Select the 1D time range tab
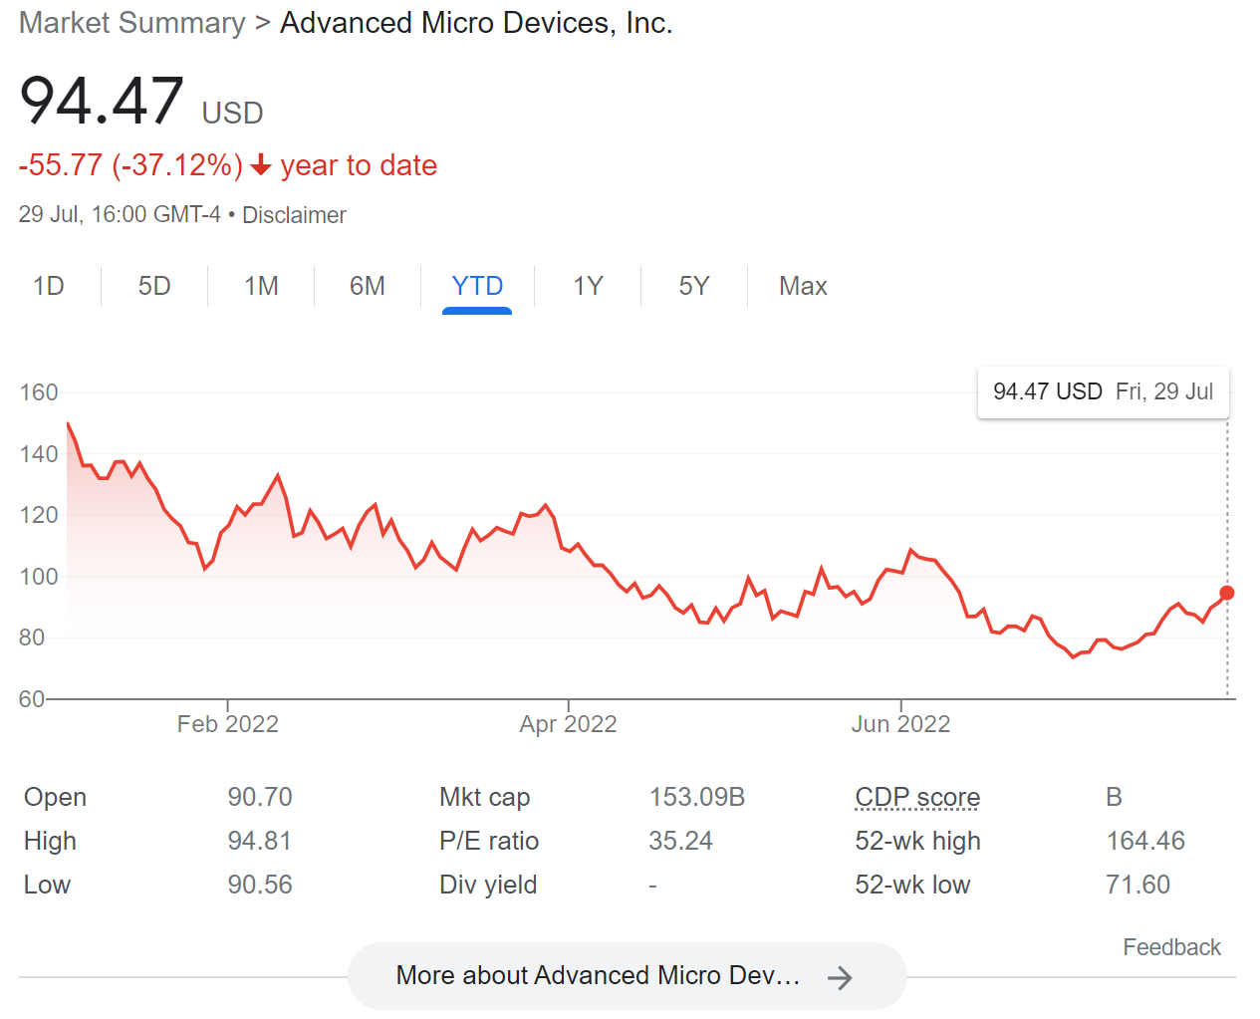Image resolution: width=1260 pixels, height=1019 pixels. tap(49, 287)
